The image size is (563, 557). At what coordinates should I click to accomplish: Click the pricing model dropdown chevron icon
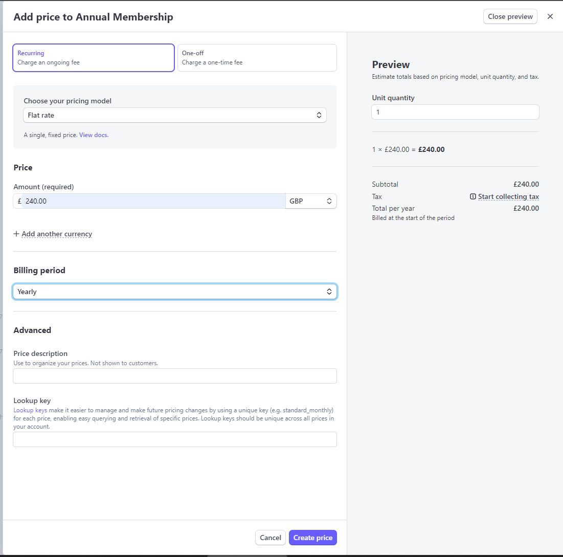[319, 116]
